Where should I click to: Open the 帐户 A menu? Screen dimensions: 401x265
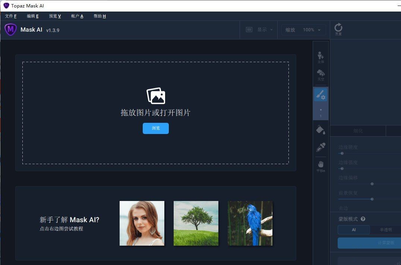pyautogui.click(x=77, y=16)
